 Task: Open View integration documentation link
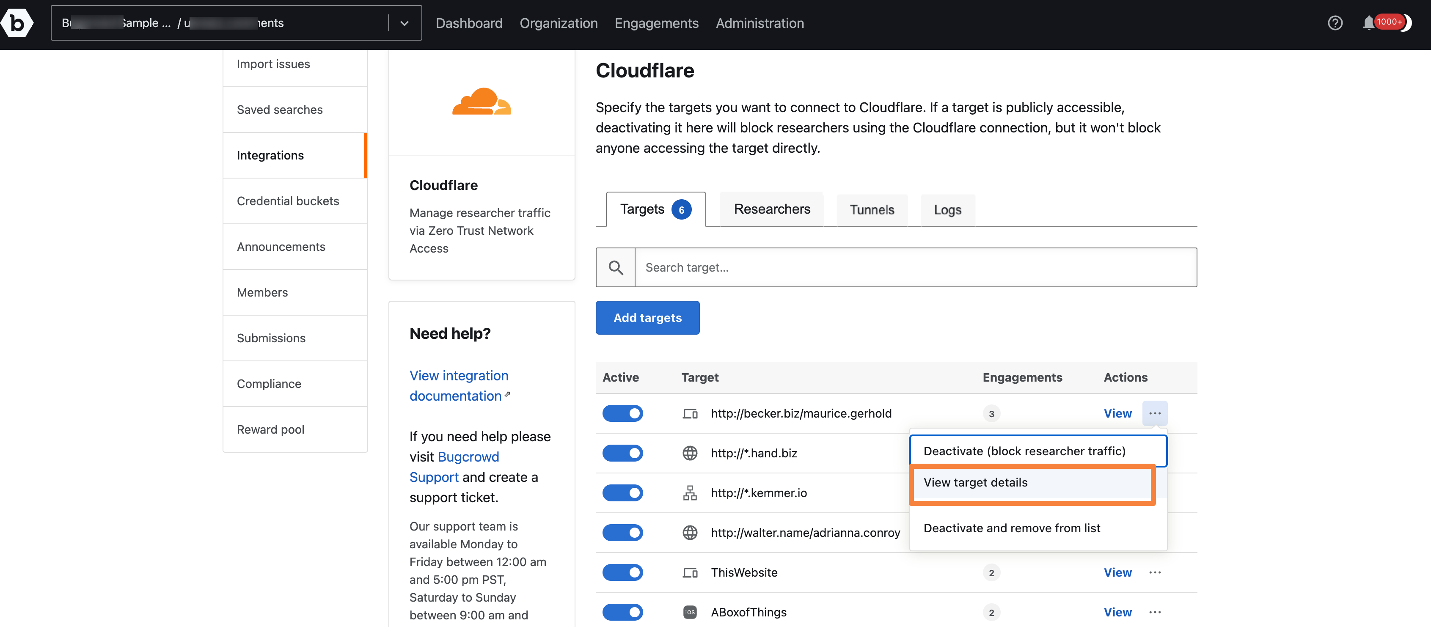click(460, 386)
